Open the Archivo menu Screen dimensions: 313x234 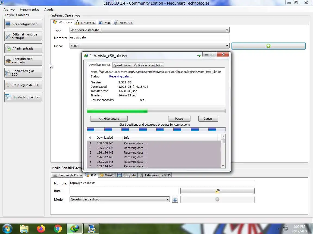click(9, 9)
